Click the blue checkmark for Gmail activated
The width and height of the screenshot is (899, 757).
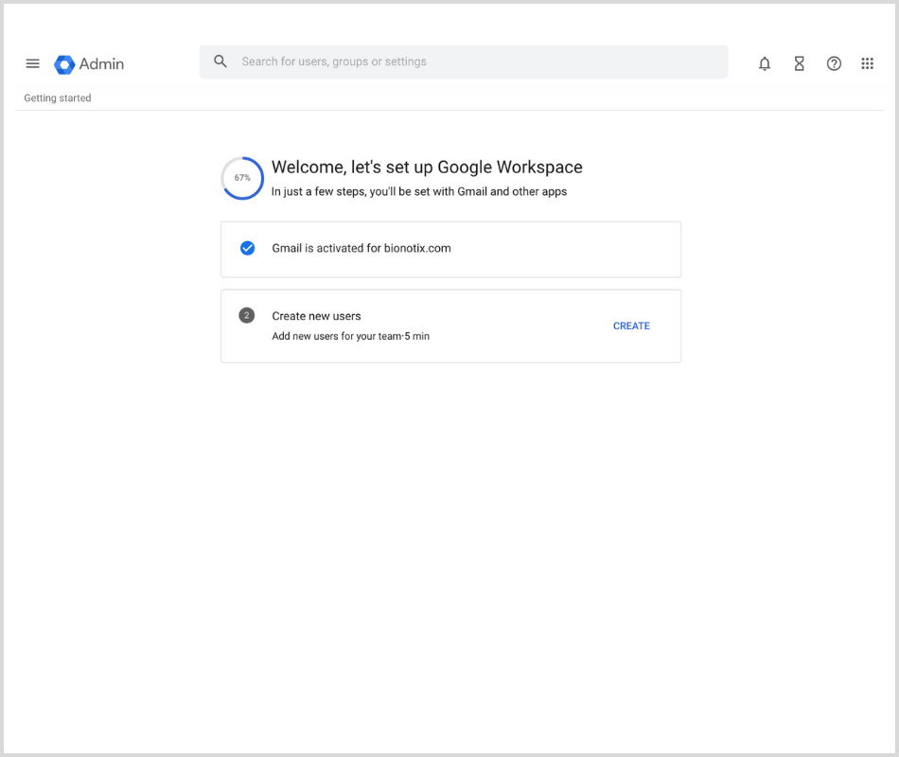click(247, 248)
